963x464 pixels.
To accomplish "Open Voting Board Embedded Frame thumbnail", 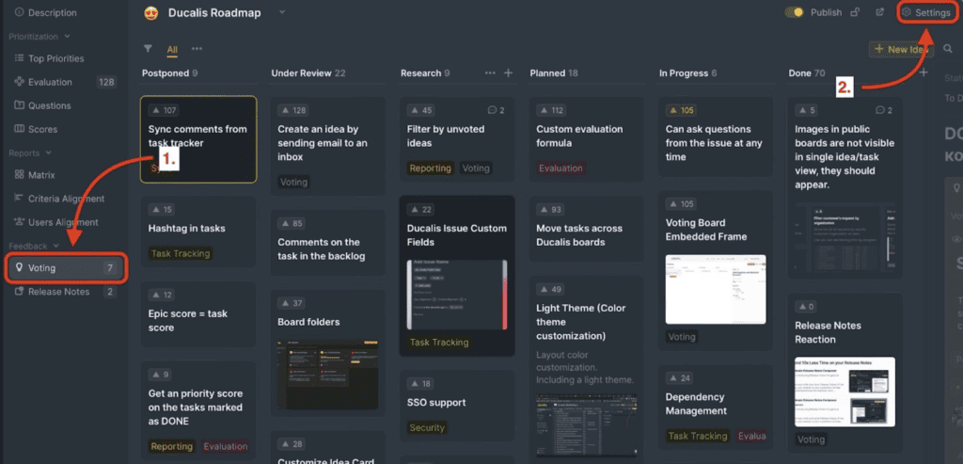I will click(716, 290).
